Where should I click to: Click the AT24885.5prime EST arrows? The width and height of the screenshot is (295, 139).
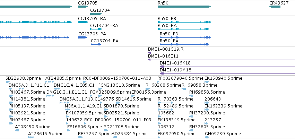50,82
